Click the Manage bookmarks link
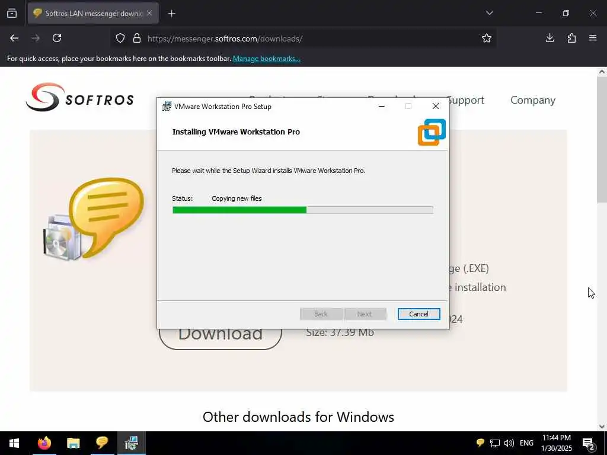 [266, 59]
